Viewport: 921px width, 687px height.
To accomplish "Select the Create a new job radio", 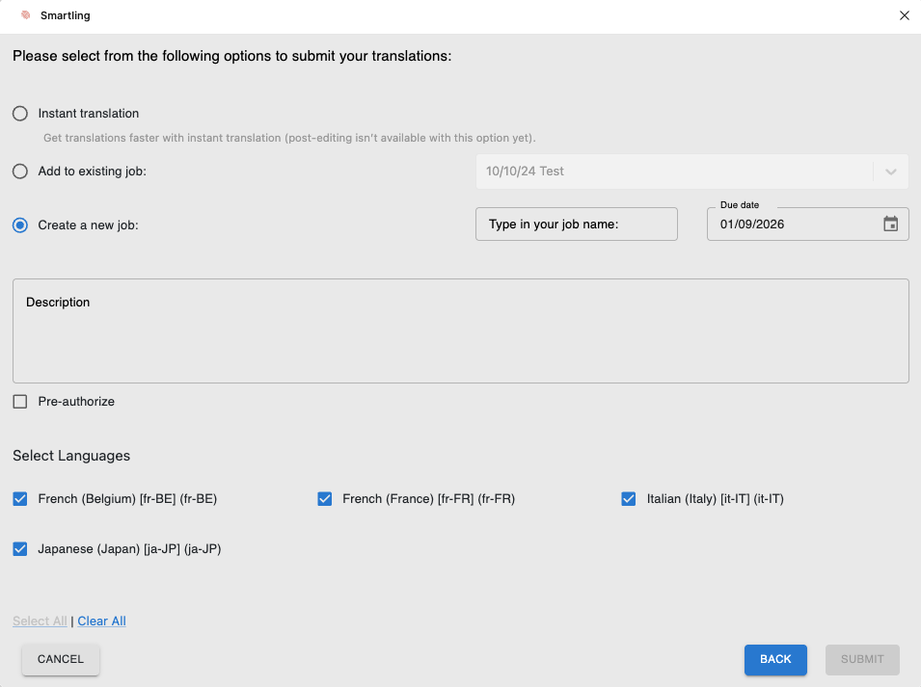I will 20,225.
